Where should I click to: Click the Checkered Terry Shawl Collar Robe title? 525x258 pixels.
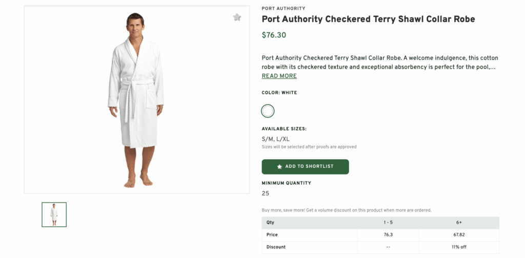[368, 19]
